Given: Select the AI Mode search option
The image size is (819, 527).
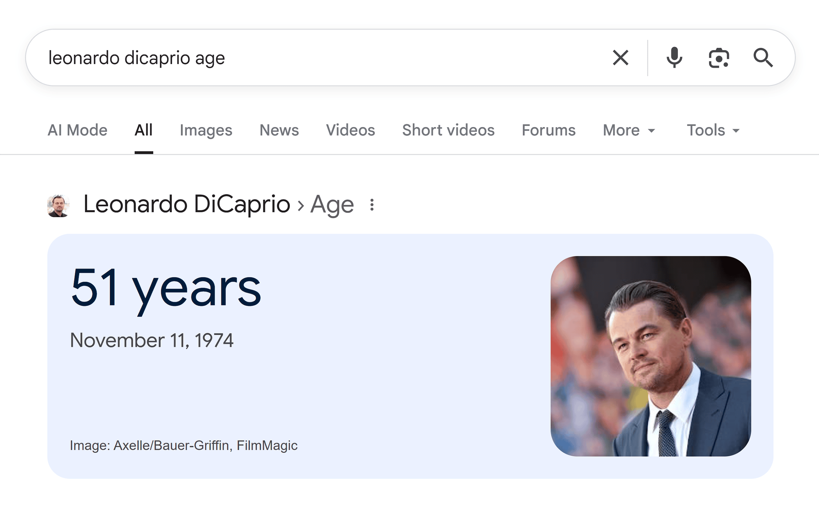Looking at the screenshot, I should coord(77,130).
